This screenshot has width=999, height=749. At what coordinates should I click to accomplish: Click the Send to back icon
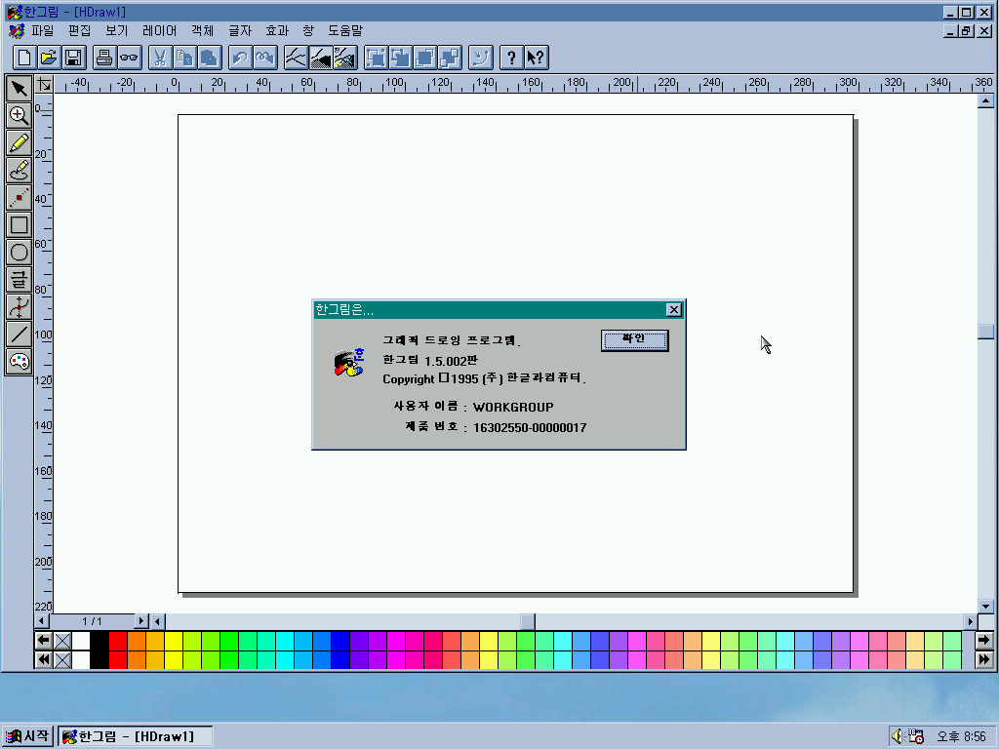pos(451,58)
